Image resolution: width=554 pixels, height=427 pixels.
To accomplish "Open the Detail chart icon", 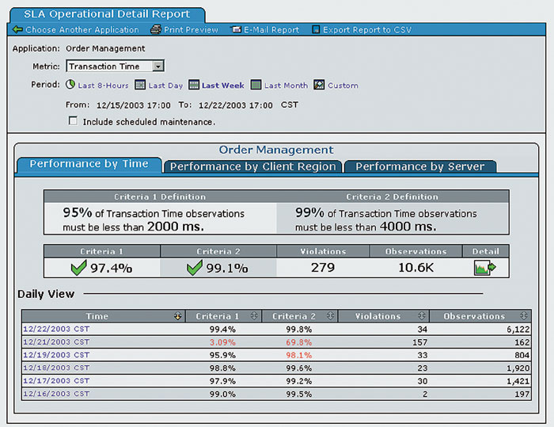I will (485, 268).
